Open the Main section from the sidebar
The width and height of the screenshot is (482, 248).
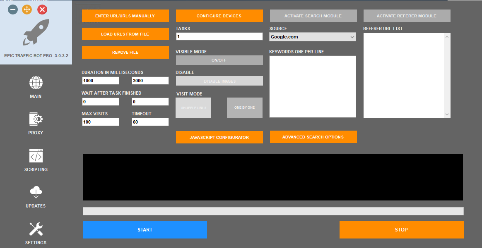[x=36, y=87]
